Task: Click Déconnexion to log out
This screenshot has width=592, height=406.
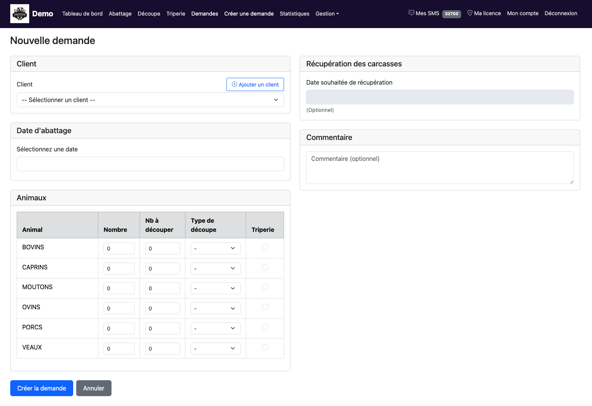Action: tap(561, 13)
